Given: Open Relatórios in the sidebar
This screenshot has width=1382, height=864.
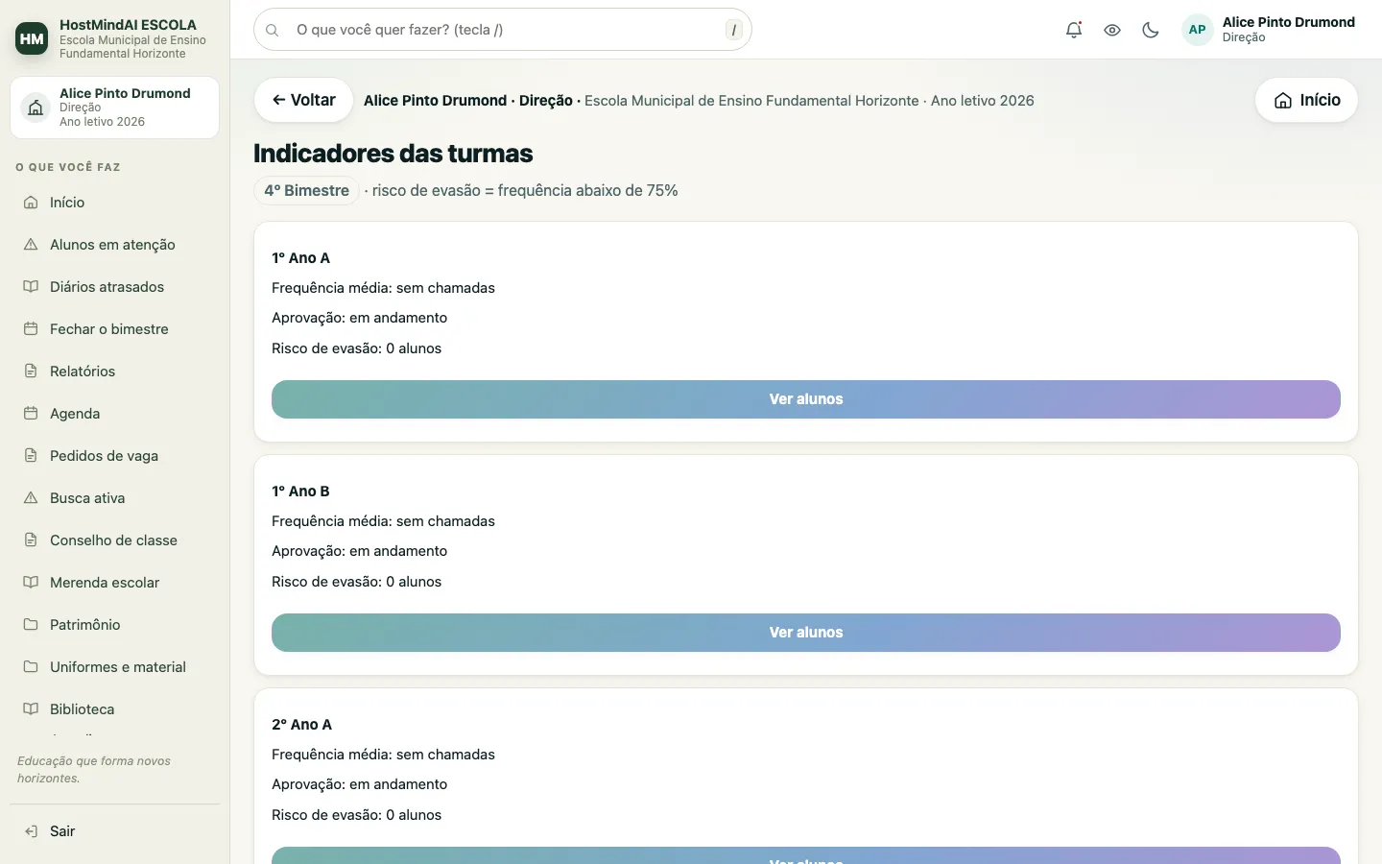Looking at the screenshot, I should pyautogui.click(x=114, y=372).
